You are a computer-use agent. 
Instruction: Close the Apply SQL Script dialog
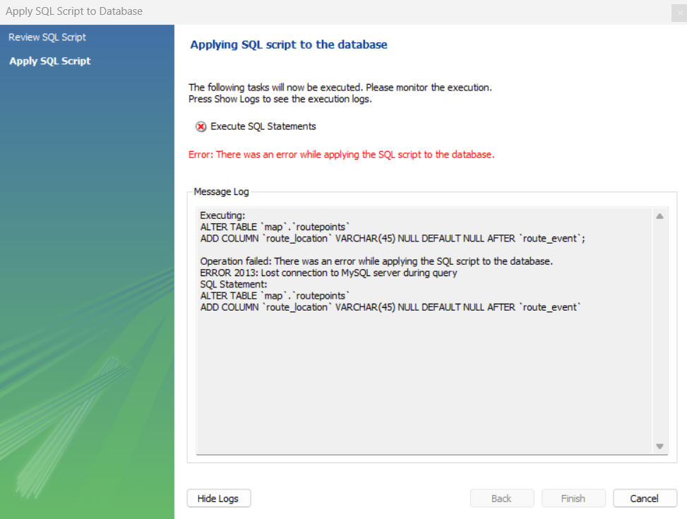pyautogui.click(x=679, y=13)
